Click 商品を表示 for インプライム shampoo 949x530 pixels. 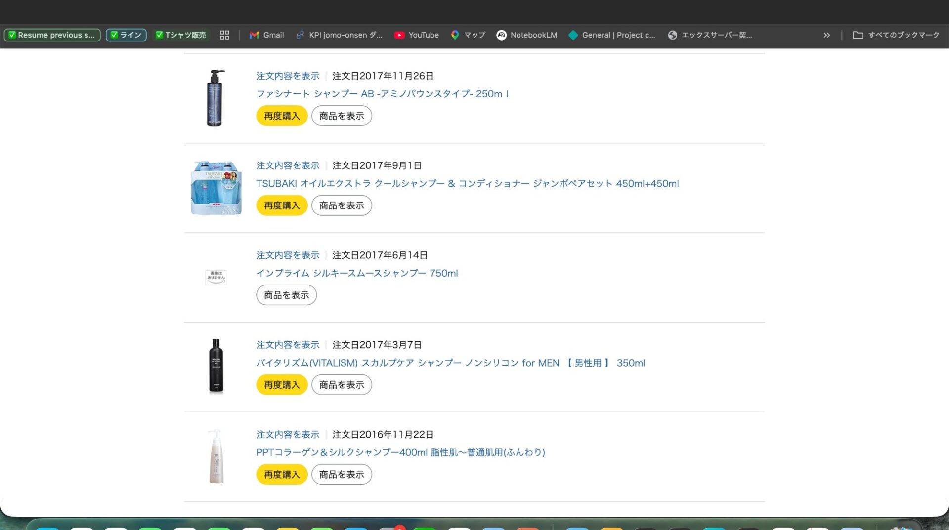(286, 295)
